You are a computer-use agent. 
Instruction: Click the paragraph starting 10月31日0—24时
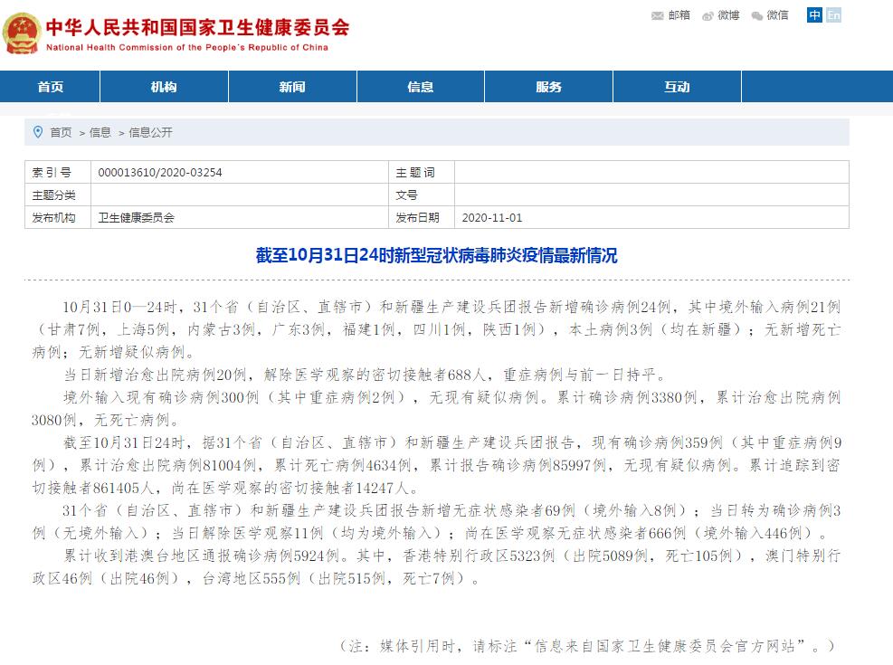436,329
